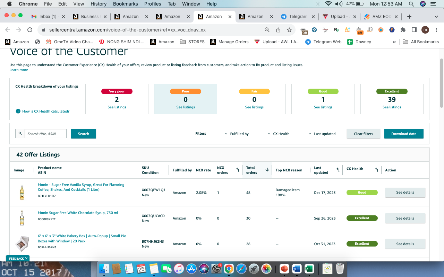Image resolution: width=444 pixels, height=277 pixels.
Task: Open the share icon in the address bar
Action: (x=278, y=30)
